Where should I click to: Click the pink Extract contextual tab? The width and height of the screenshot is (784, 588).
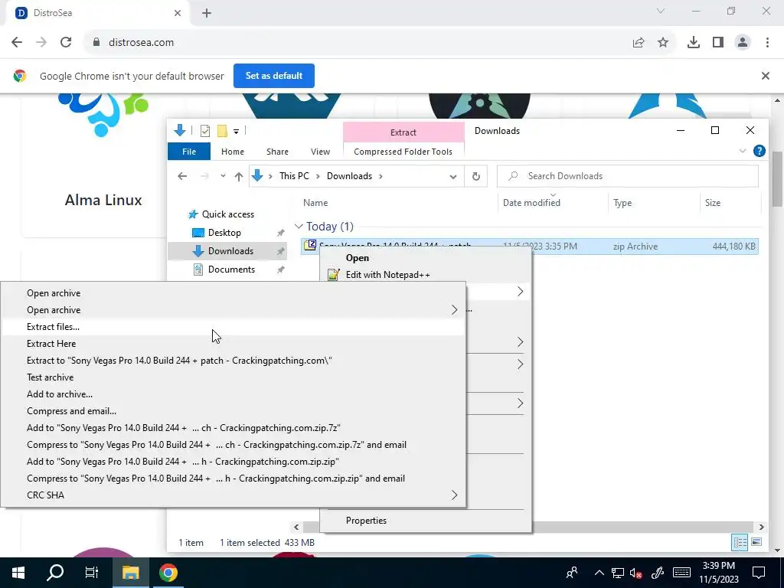tap(403, 132)
